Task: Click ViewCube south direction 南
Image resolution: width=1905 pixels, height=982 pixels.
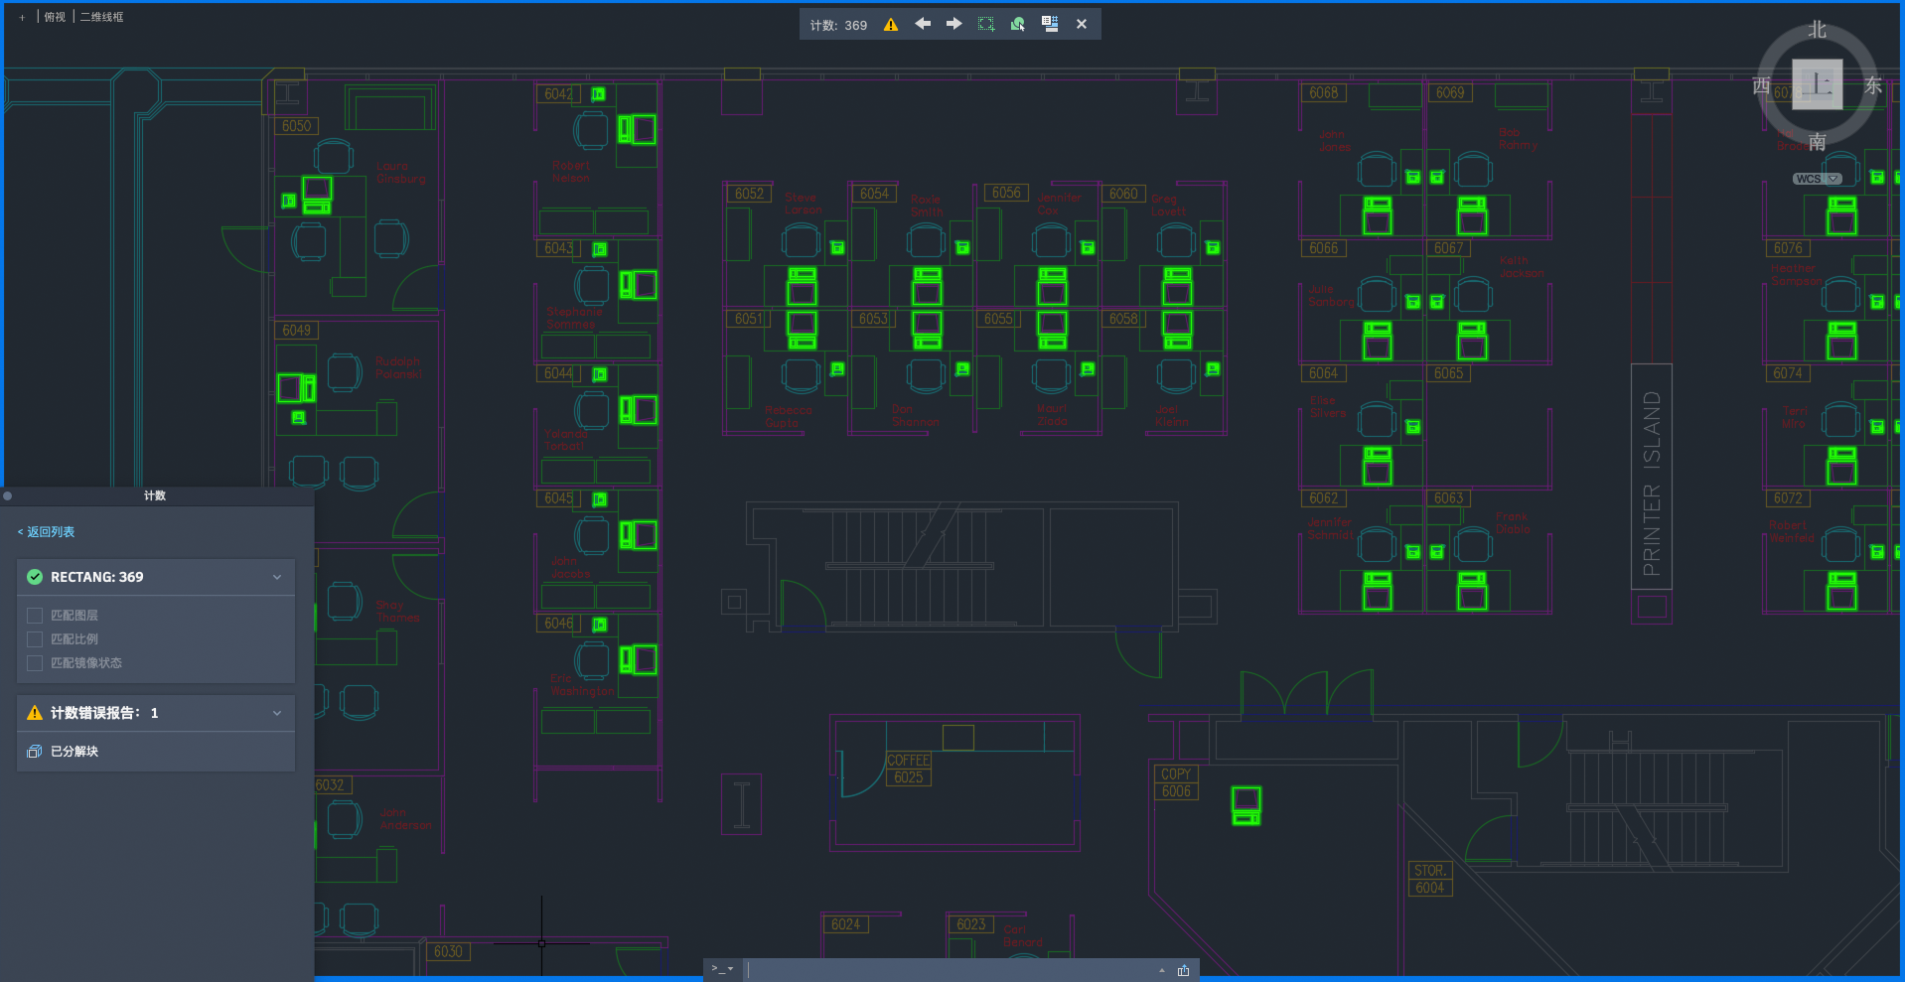Action: tap(1817, 142)
